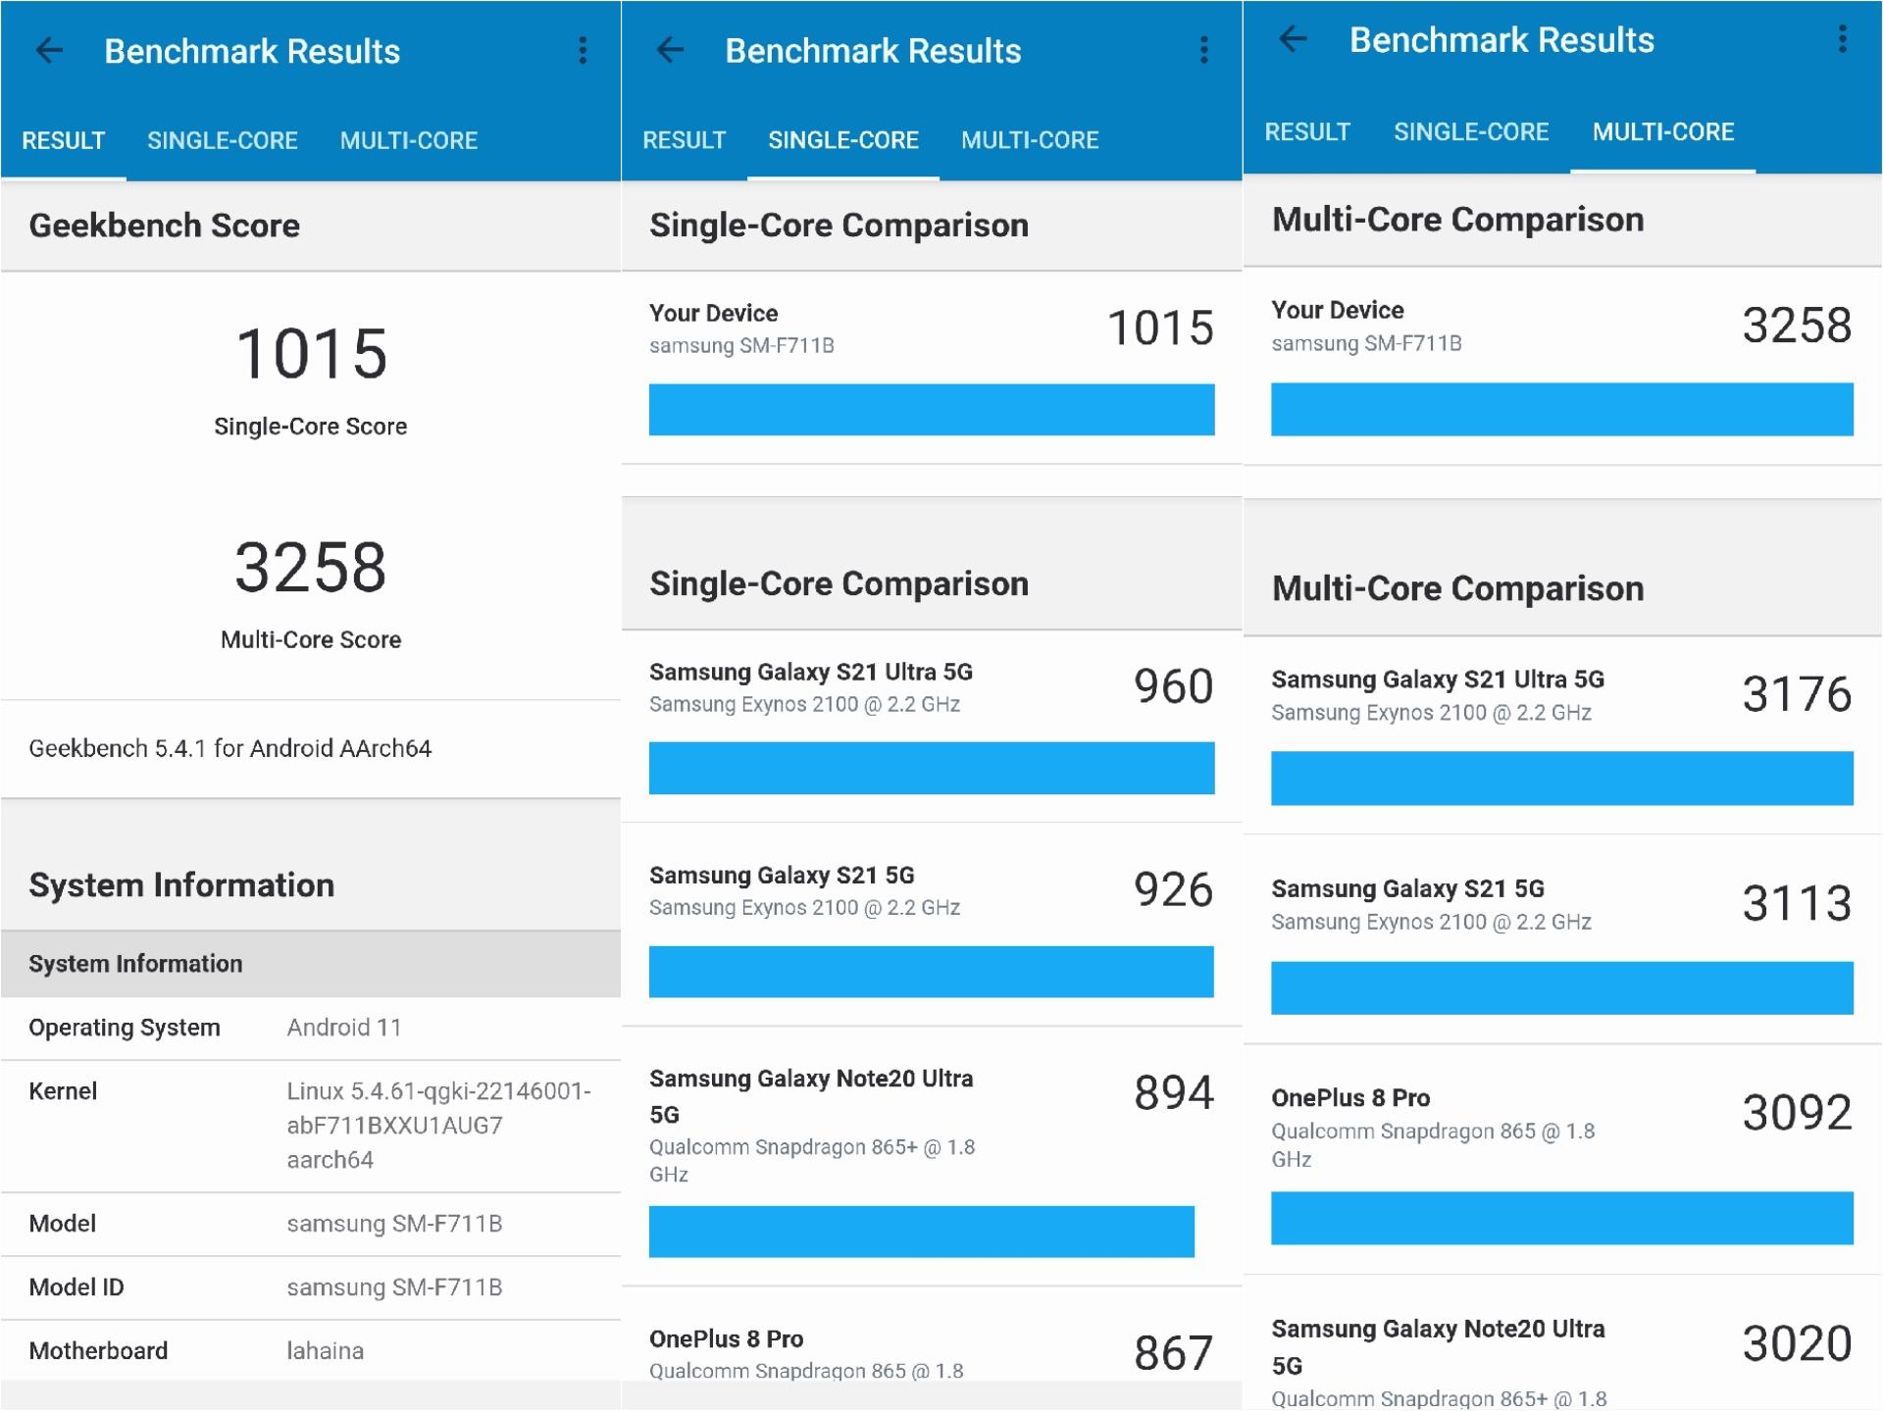
Task: Click the gray System Information subheader row
Action: tap(311, 964)
